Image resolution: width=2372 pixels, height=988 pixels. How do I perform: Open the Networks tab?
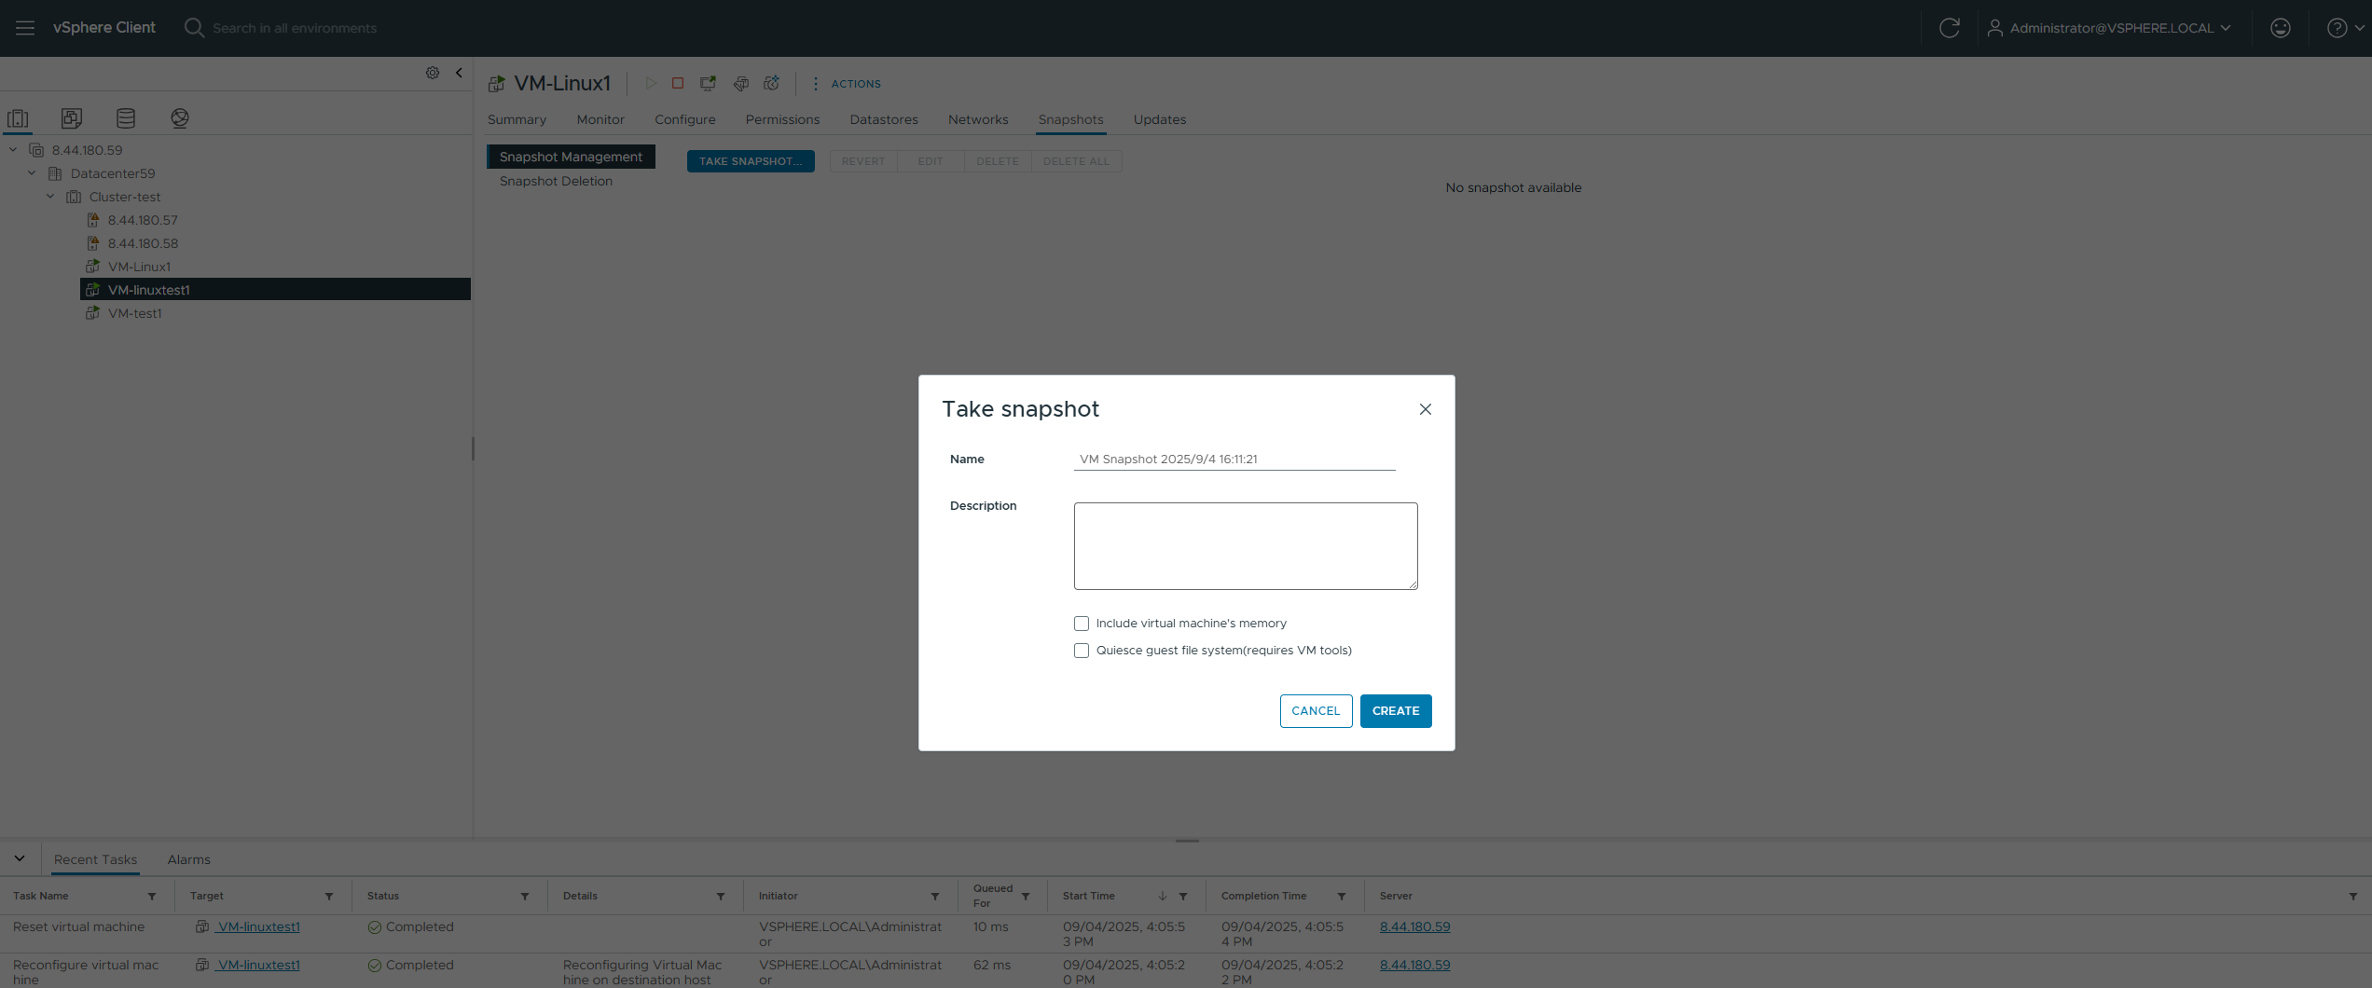point(978,119)
